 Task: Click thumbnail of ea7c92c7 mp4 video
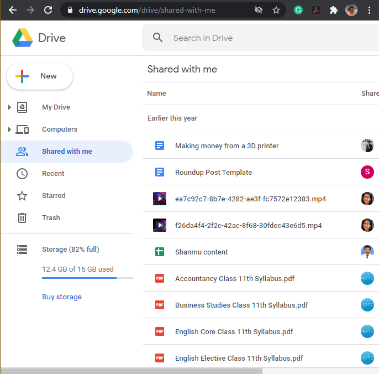[160, 199]
